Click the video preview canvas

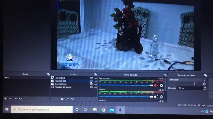click(x=125, y=35)
